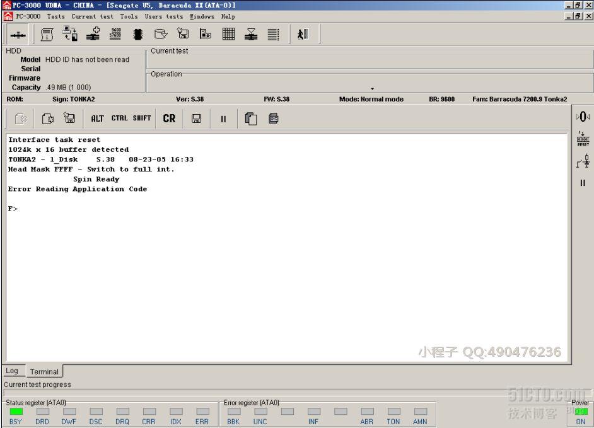Viewport: 594px width, 428px height.
Task: Click the floppy save icon beside CR
Action: (x=196, y=119)
